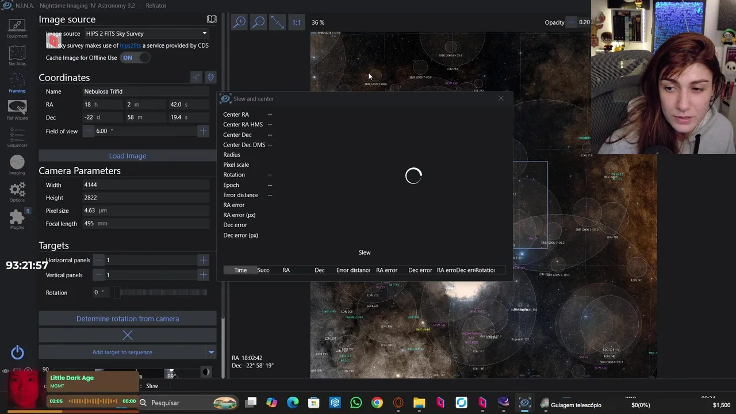Open the Equipment section in sidebar

(x=17, y=28)
